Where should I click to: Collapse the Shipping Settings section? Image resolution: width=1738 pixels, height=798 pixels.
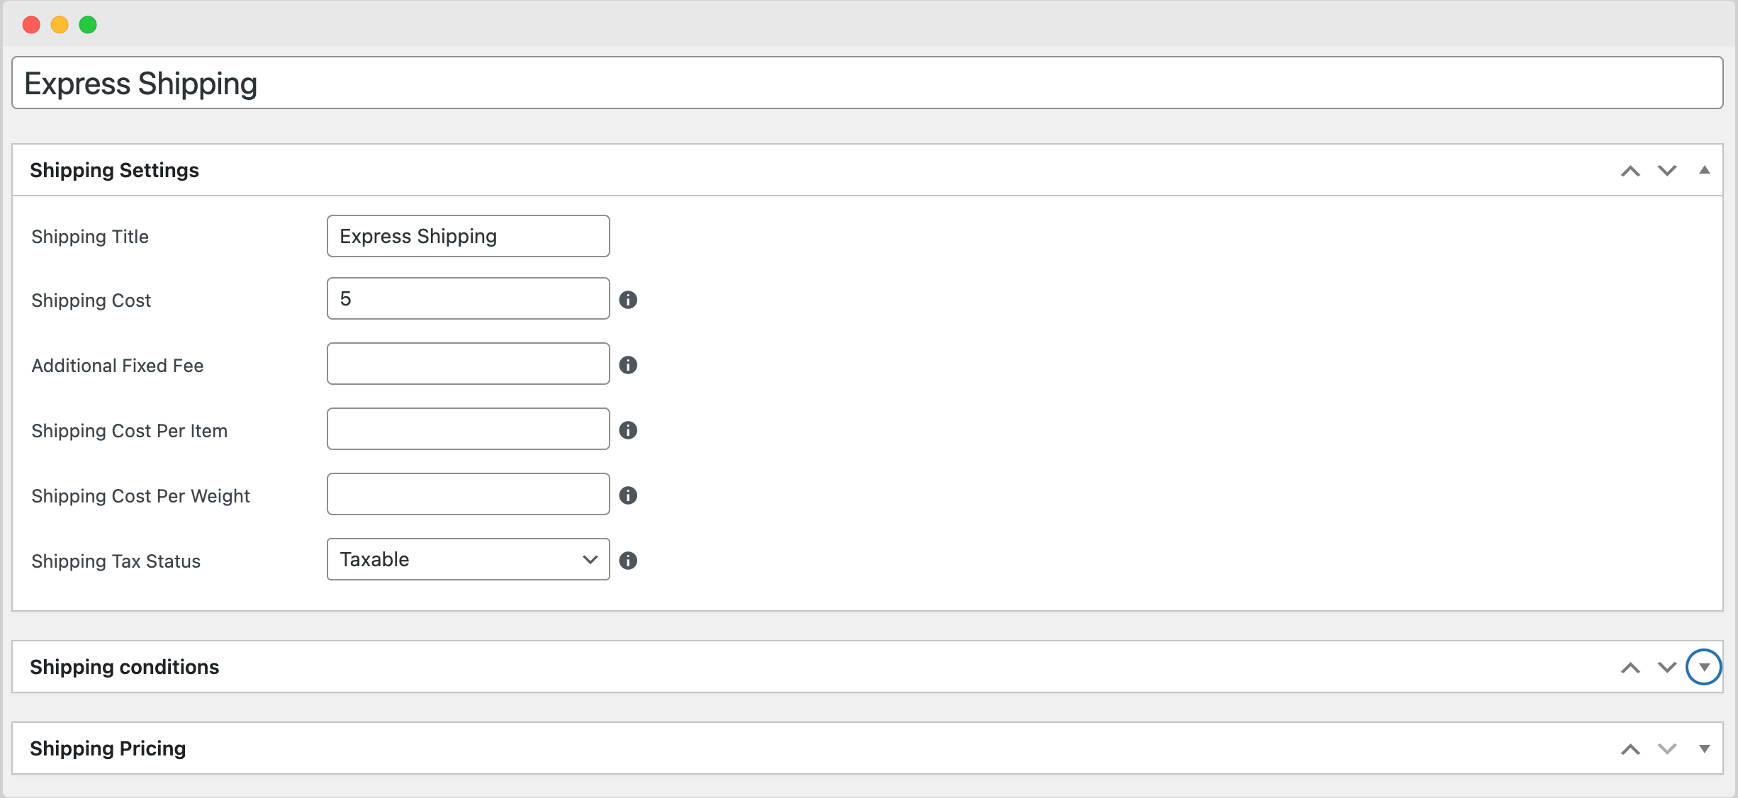(x=1705, y=169)
